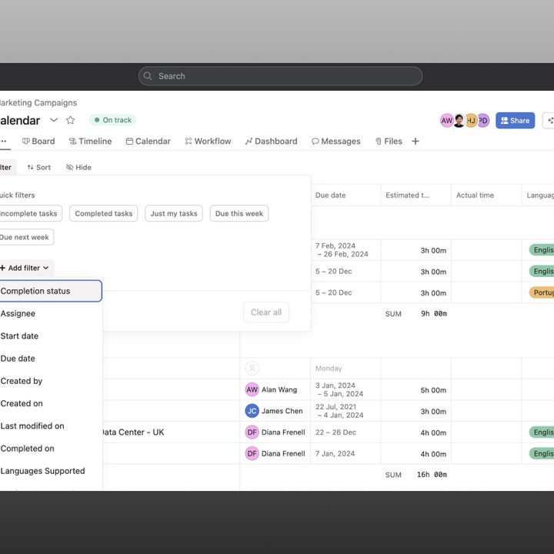Click the photo member avatar
The height and width of the screenshot is (554, 554).
[459, 121]
